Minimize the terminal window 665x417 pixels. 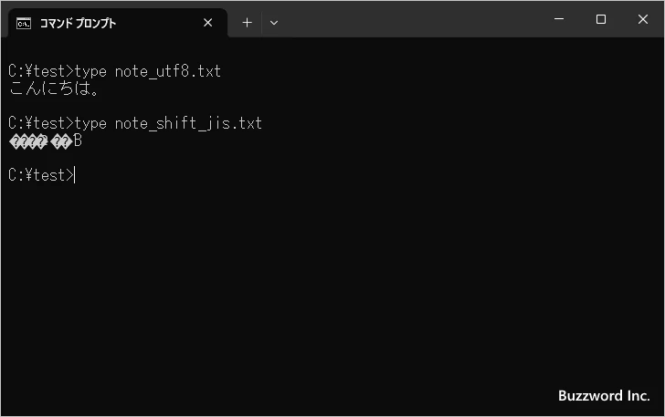[x=558, y=19]
